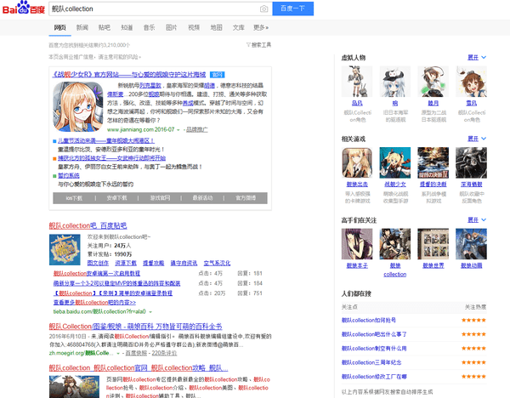Open post with 回复: 751
The width and height of the screenshot is (510, 398).
(113, 293)
